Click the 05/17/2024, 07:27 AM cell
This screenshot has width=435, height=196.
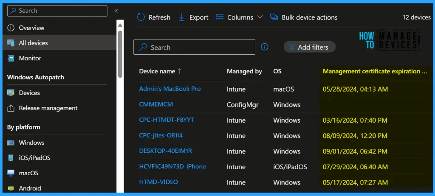coord(356,182)
